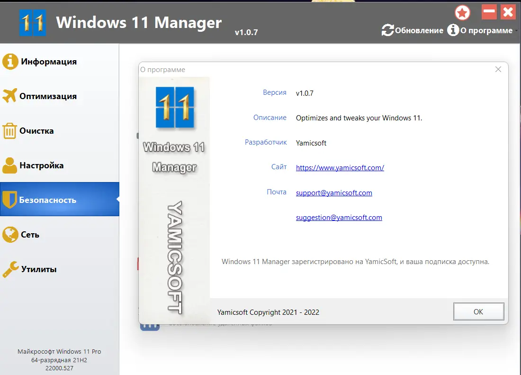
Task: Click the Информация info icon
Action: pos(10,62)
